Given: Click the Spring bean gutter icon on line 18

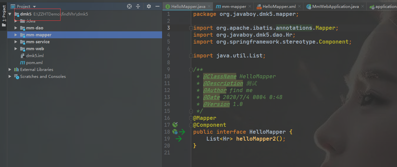Looking at the screenshot, I should (x=175, y=132).
